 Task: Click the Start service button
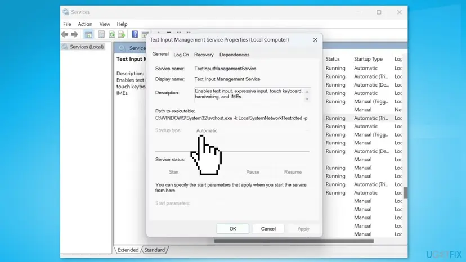point(174,172)
